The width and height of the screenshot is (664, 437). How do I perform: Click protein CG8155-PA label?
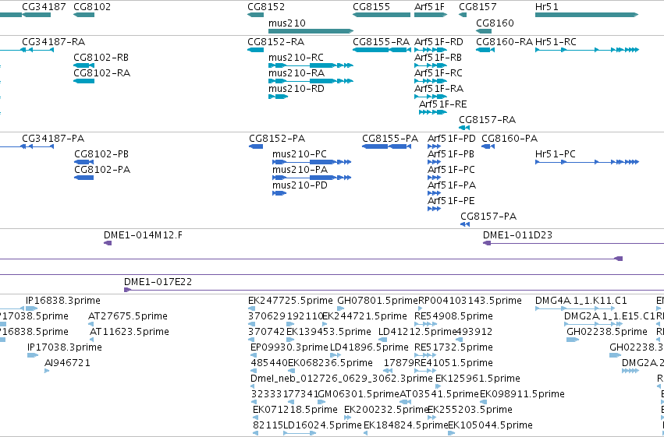[390, 139]
